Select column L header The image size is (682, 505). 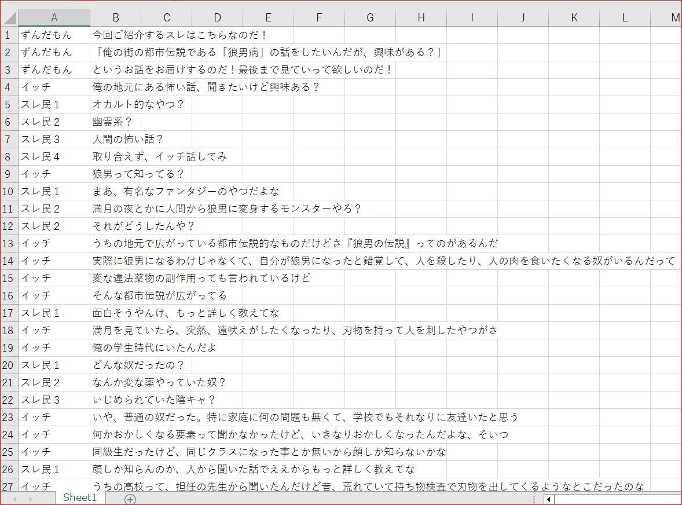point(625,17)
